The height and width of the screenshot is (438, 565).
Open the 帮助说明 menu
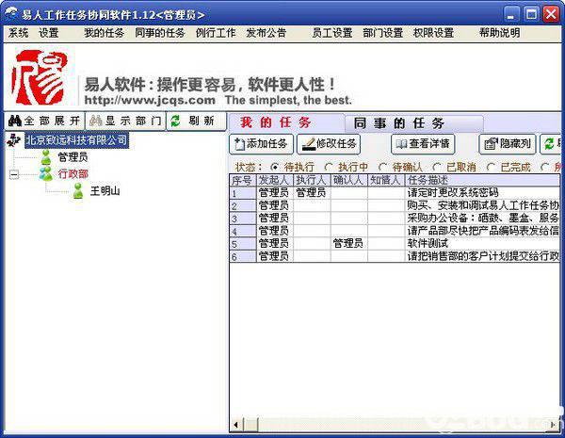[499, 33]
